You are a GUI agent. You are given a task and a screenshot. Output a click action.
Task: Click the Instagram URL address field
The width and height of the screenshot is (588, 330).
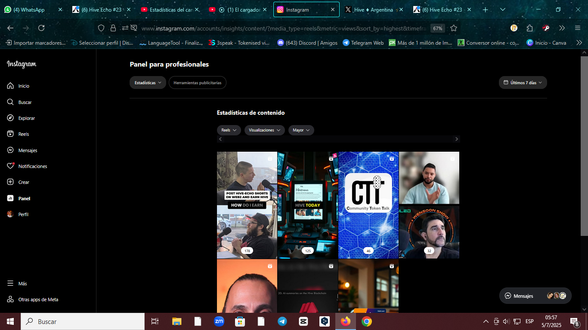point(284,28)
